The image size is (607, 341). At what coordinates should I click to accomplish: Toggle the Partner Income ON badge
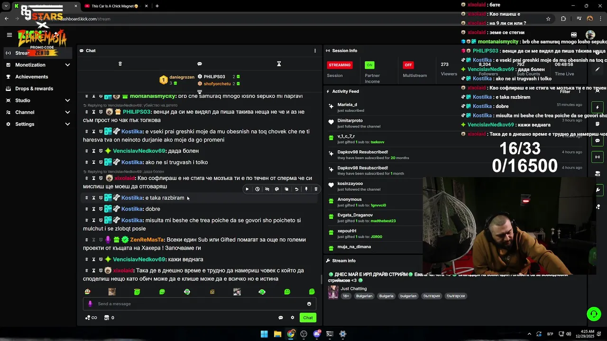pyautogui.click(x=369, y=65)
